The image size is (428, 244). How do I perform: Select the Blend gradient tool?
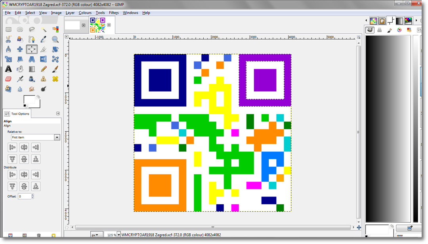32,69
